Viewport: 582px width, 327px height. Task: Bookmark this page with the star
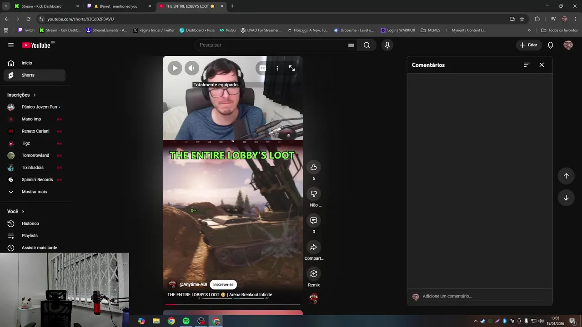522,19
